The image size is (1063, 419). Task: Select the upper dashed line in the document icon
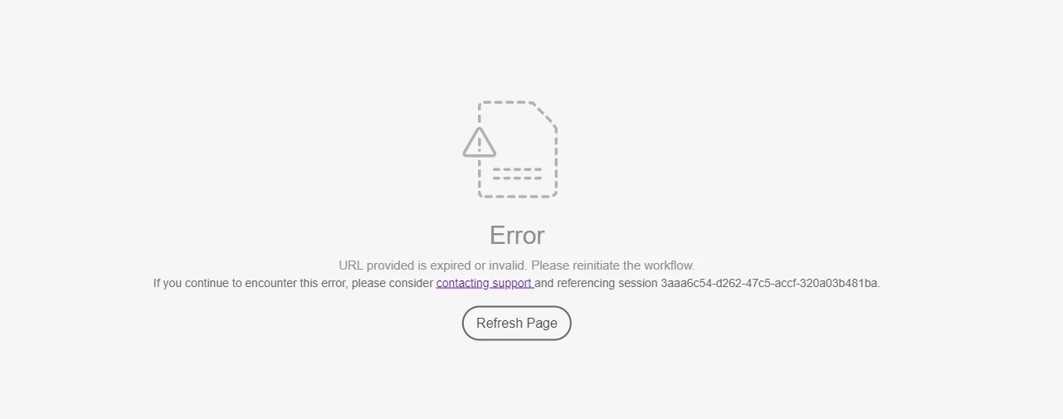pyautogui.click(x=517, y=169)
